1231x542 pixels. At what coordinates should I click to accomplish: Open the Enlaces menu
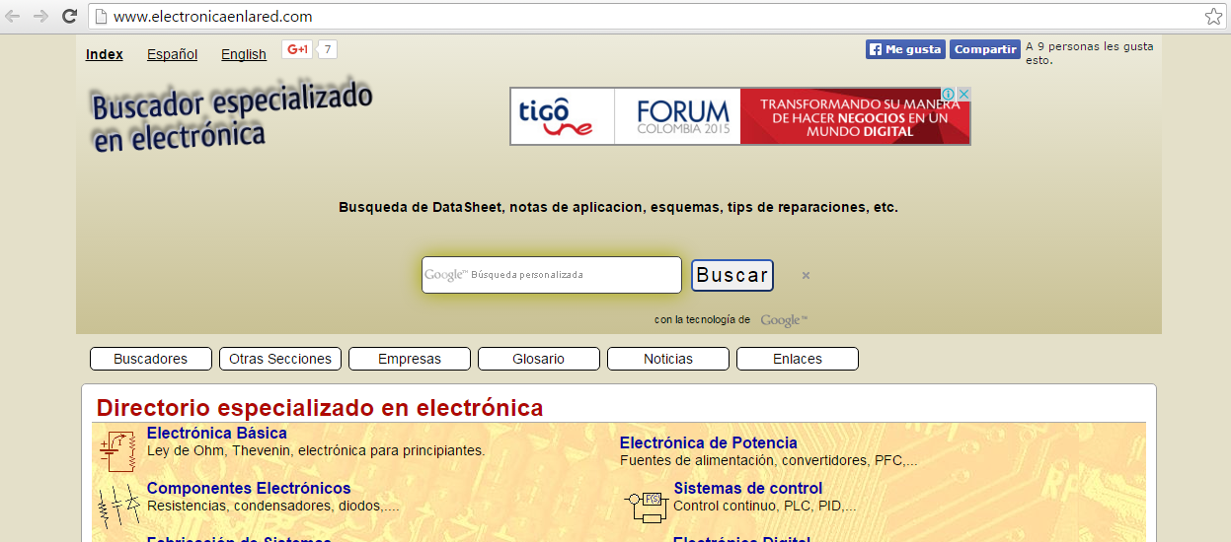point(798,359)
